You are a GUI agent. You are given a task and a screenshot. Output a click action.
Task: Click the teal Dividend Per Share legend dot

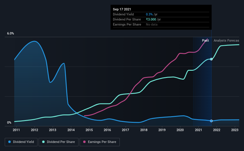[x=43, y=142]
